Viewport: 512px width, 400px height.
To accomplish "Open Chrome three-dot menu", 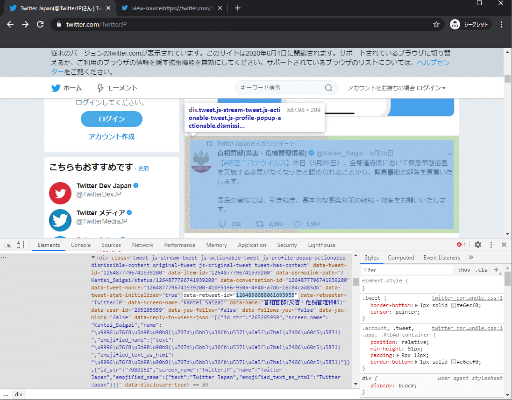I will pyautogui.click(x=501, y=24).
